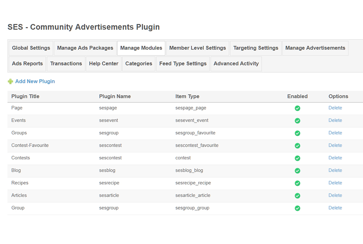The image size is (363, 244).
Task: Open the Feed Type Settings tab
Action: point(183,64)
